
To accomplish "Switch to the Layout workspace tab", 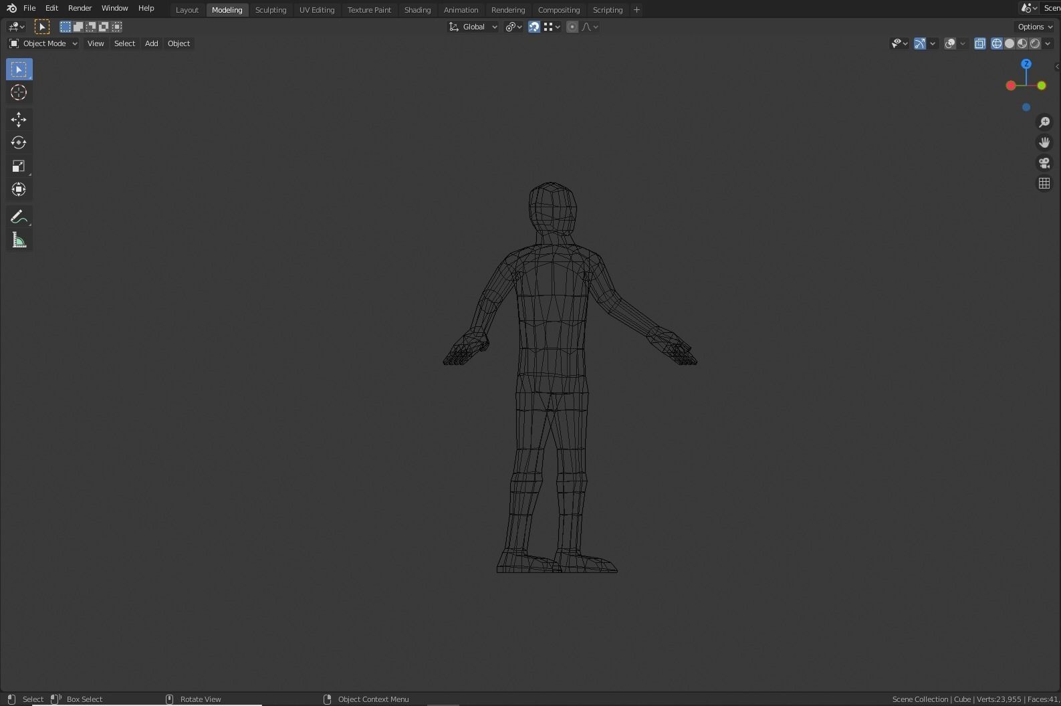I will point(187,10).
